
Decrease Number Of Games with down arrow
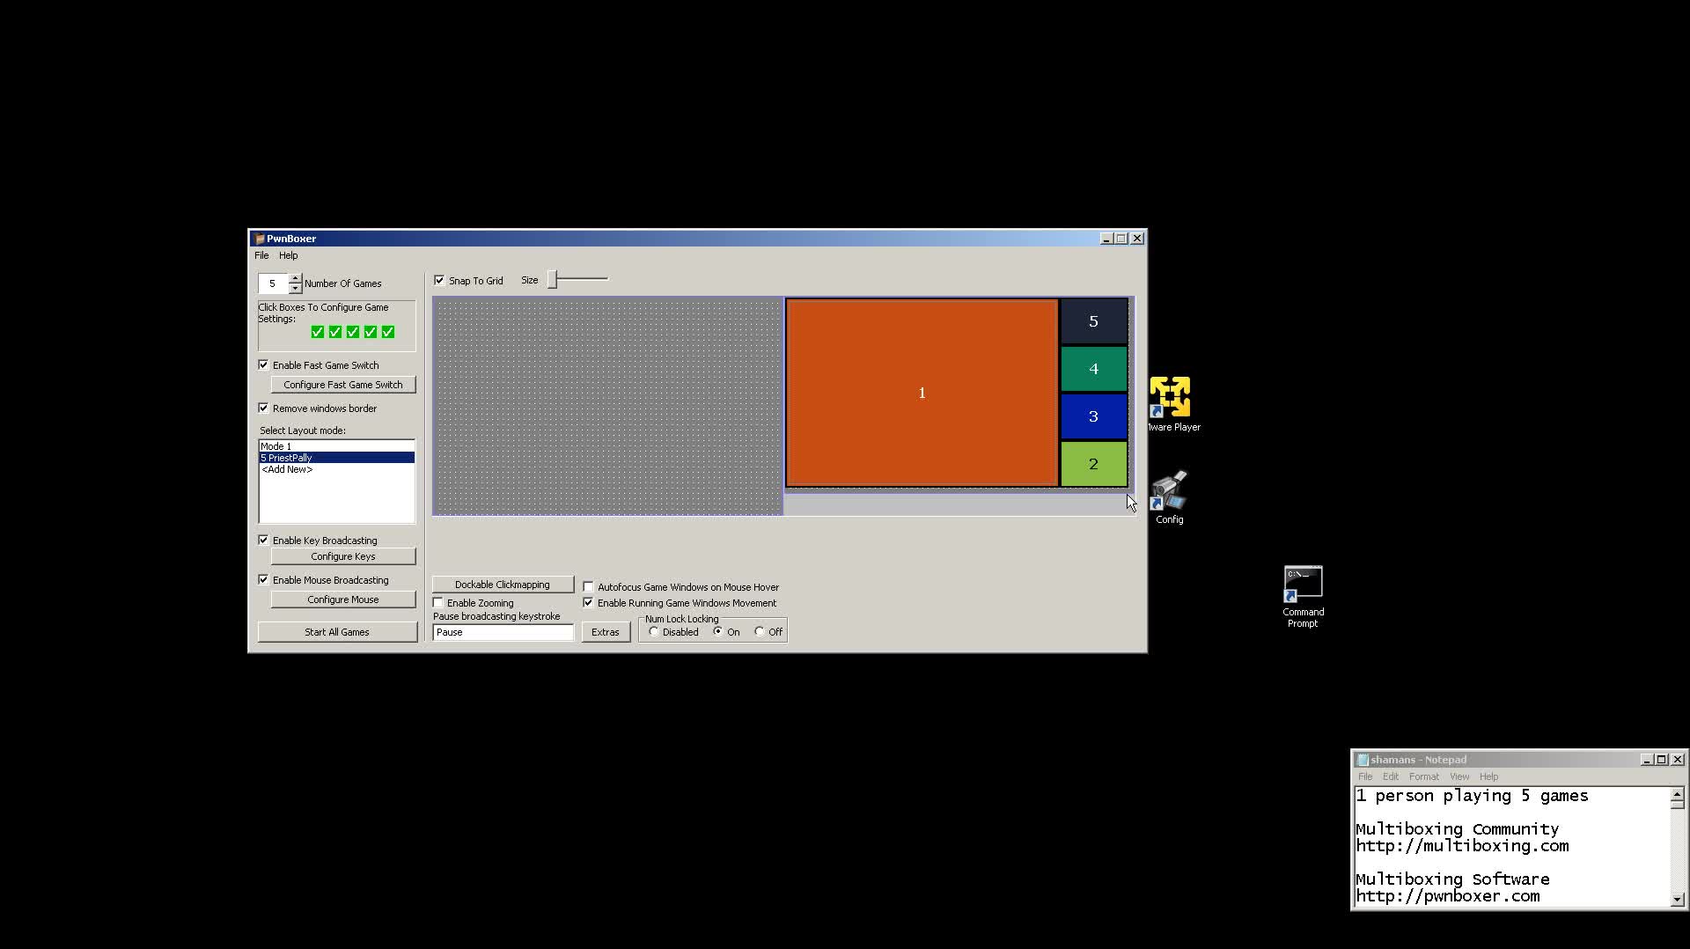pos(295,288)
